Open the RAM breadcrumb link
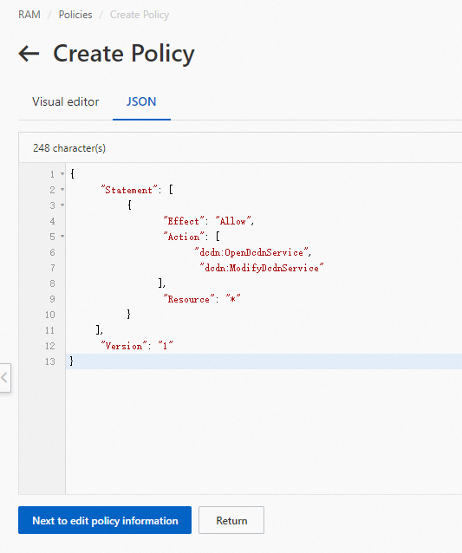Viewport: 462px width, 553px height. point(29,15)
